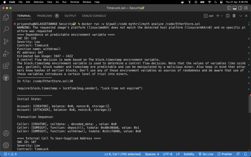The image size is (251, 157).
Task: Create a new terminal with plus icon
Action: 218,16
